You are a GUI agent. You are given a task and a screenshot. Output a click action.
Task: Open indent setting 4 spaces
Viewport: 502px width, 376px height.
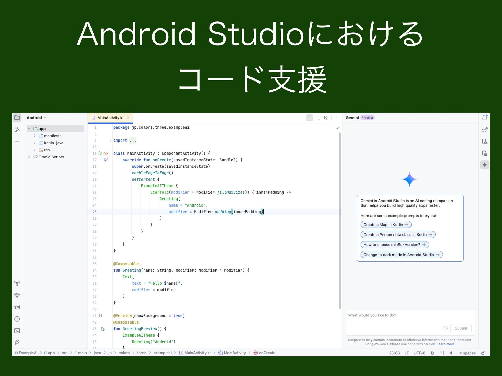pyautogui.click(x=467, y=353)
